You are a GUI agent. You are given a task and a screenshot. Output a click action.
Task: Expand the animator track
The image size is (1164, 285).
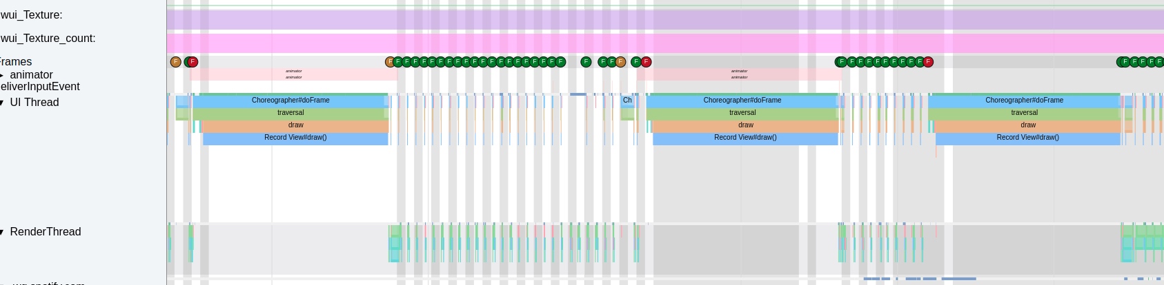2,75
